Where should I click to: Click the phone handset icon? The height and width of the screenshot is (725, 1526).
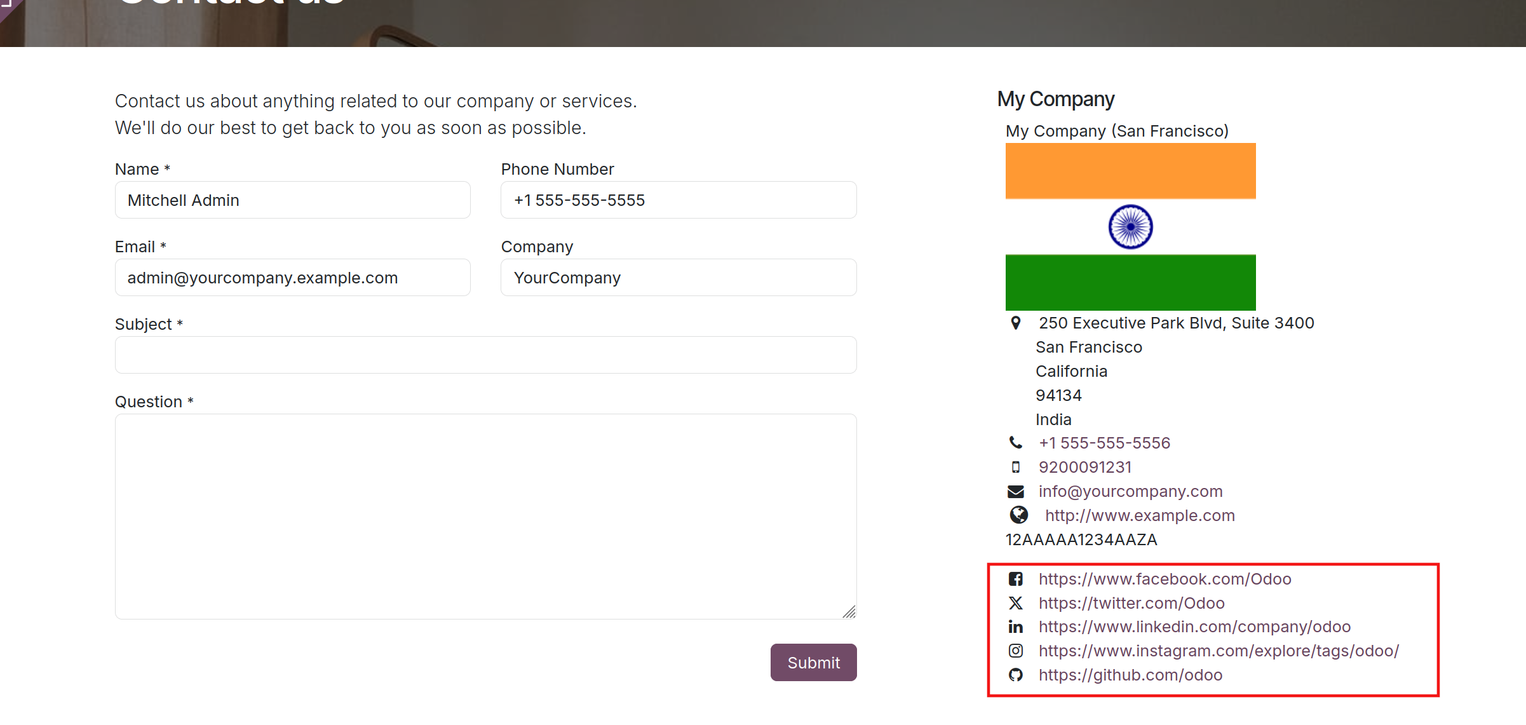(x=1015, y=442)
